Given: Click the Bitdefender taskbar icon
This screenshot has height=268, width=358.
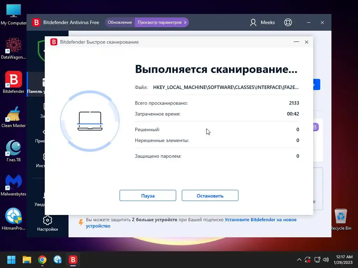Looking at the screenshot, I should pos(73,260).
